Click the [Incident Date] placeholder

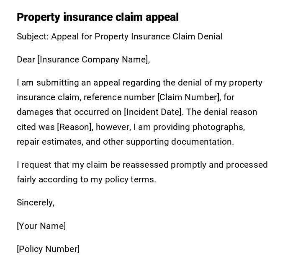point(153,112)
